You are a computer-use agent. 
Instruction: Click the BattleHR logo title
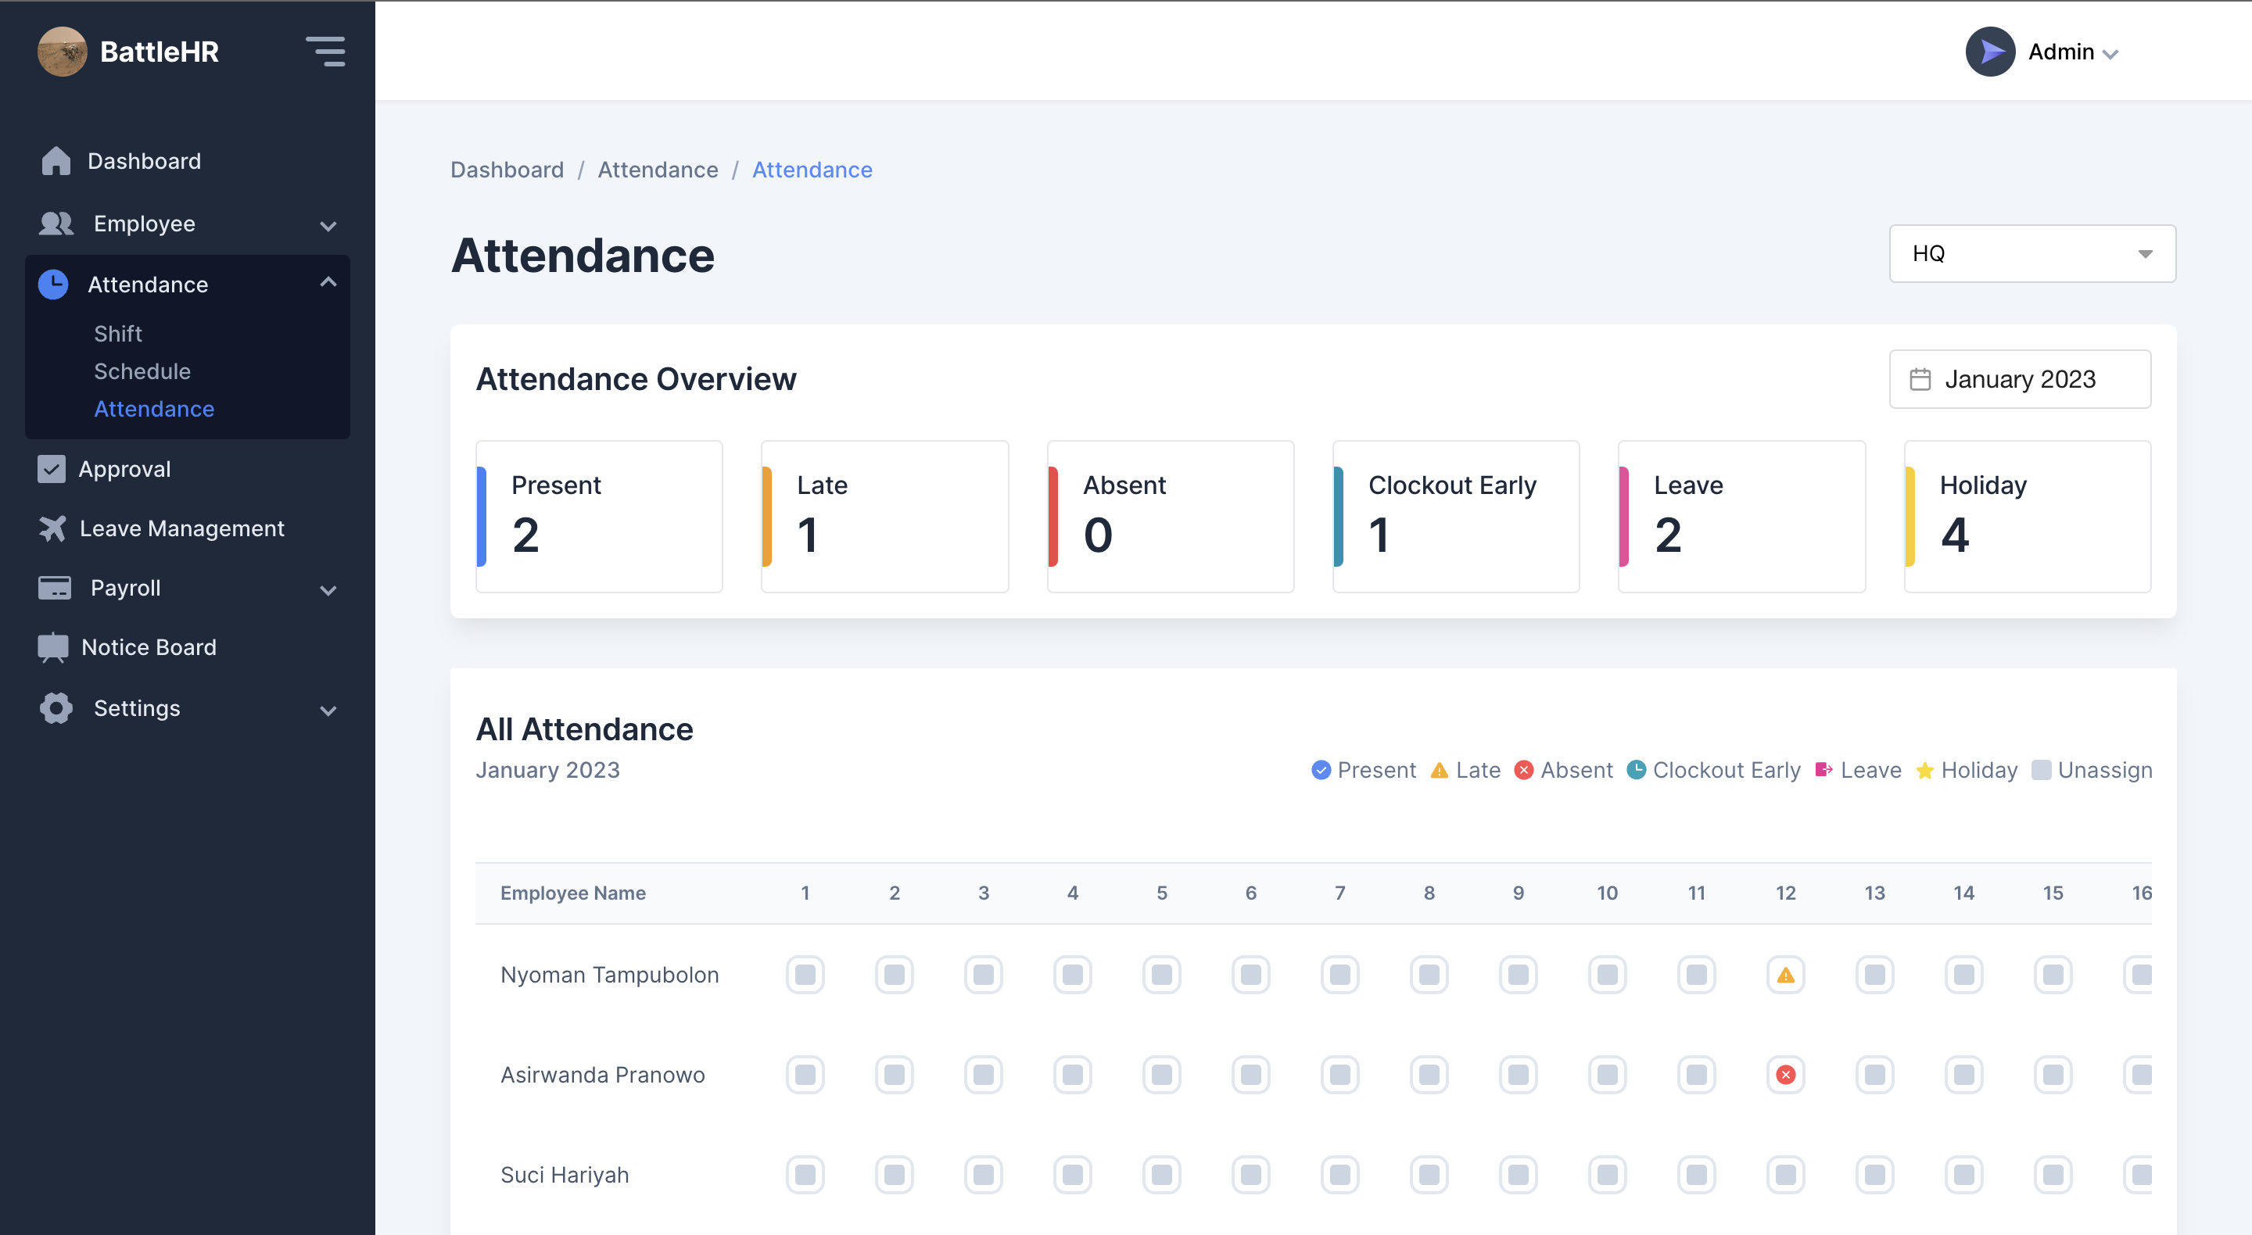click(x=159, y=52)
